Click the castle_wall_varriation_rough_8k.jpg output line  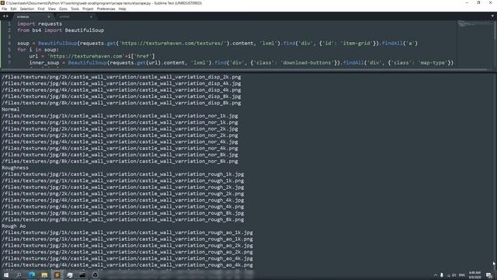123,213
